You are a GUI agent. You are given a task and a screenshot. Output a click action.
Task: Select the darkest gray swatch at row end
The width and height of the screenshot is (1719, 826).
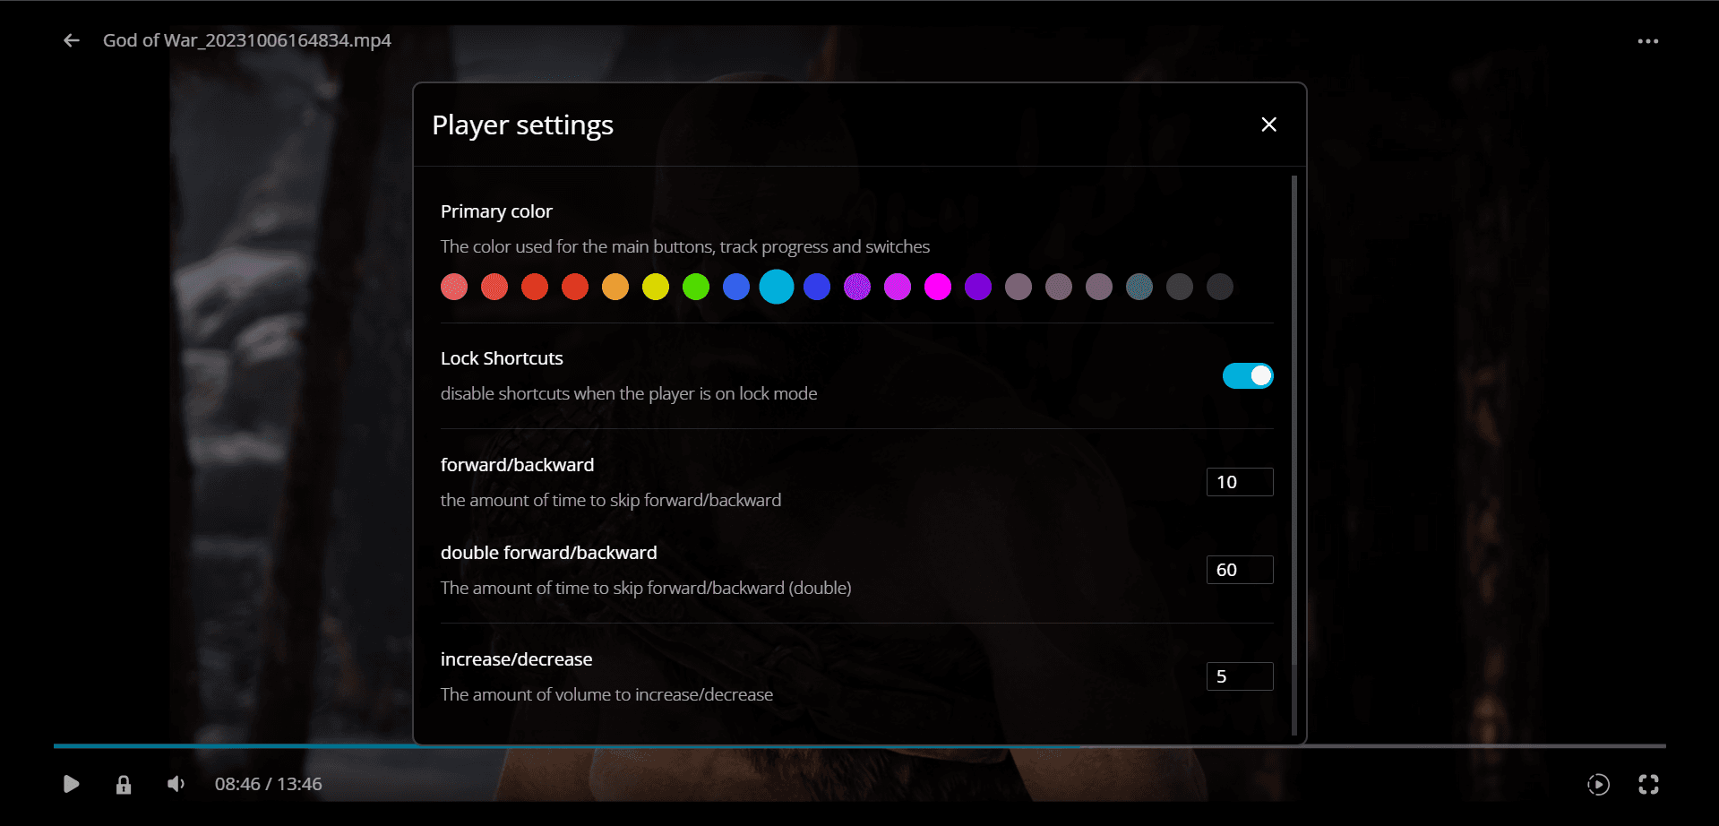tap(1220, 287)
